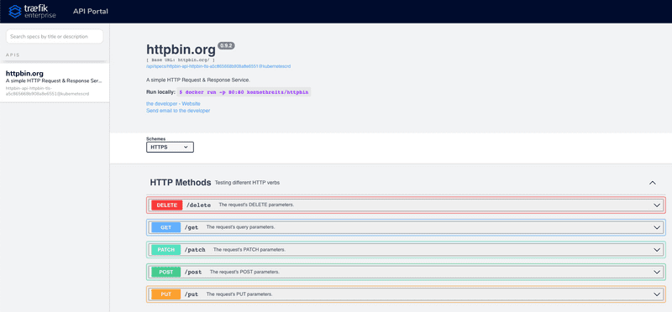Click the docker run command code

(244, 92)
